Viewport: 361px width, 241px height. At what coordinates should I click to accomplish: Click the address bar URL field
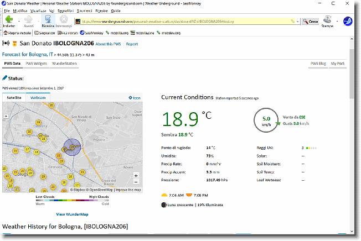coord(185,22)
